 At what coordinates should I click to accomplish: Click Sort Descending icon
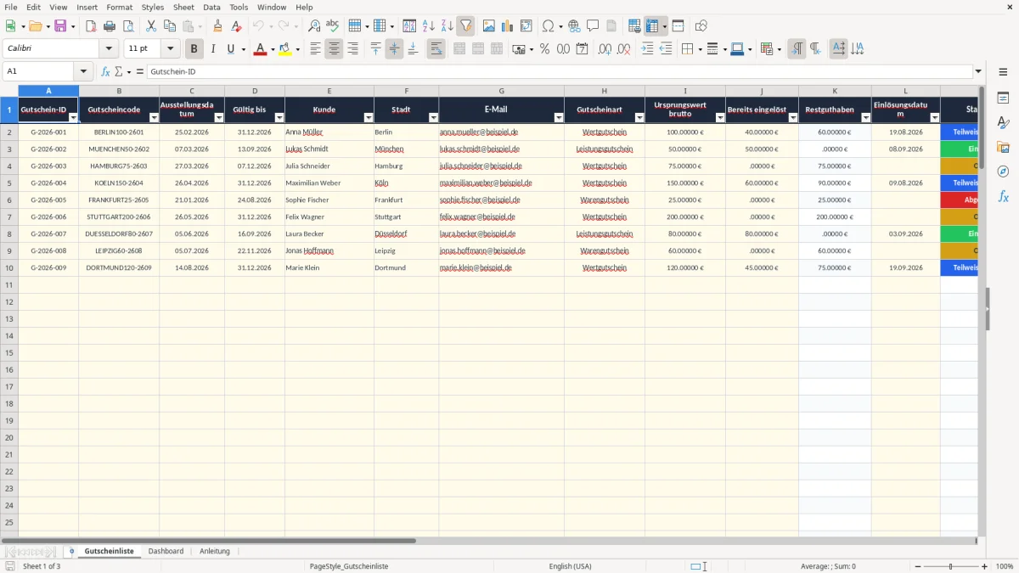(x=447, y=26)
